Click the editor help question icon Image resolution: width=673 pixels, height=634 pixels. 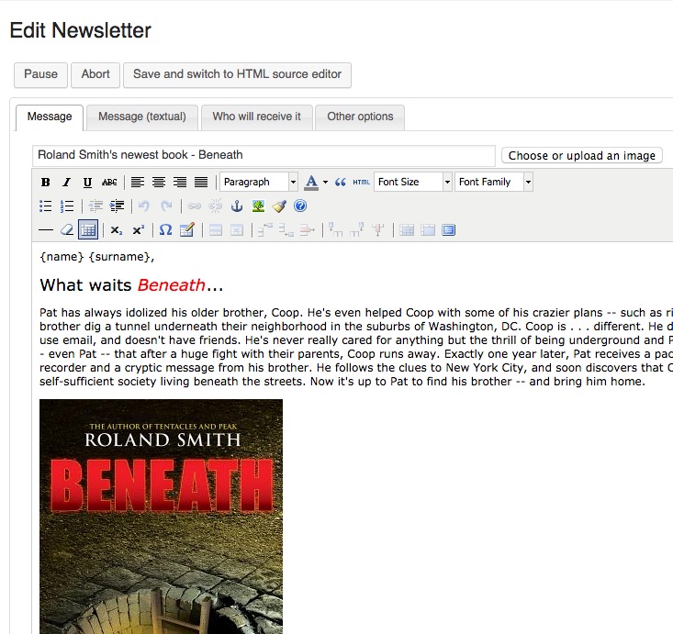tap(300, 206)
